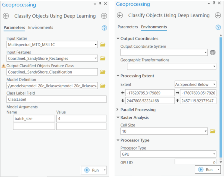Click back arrow in left Geoprocessing pane

(x=6, y=16)
